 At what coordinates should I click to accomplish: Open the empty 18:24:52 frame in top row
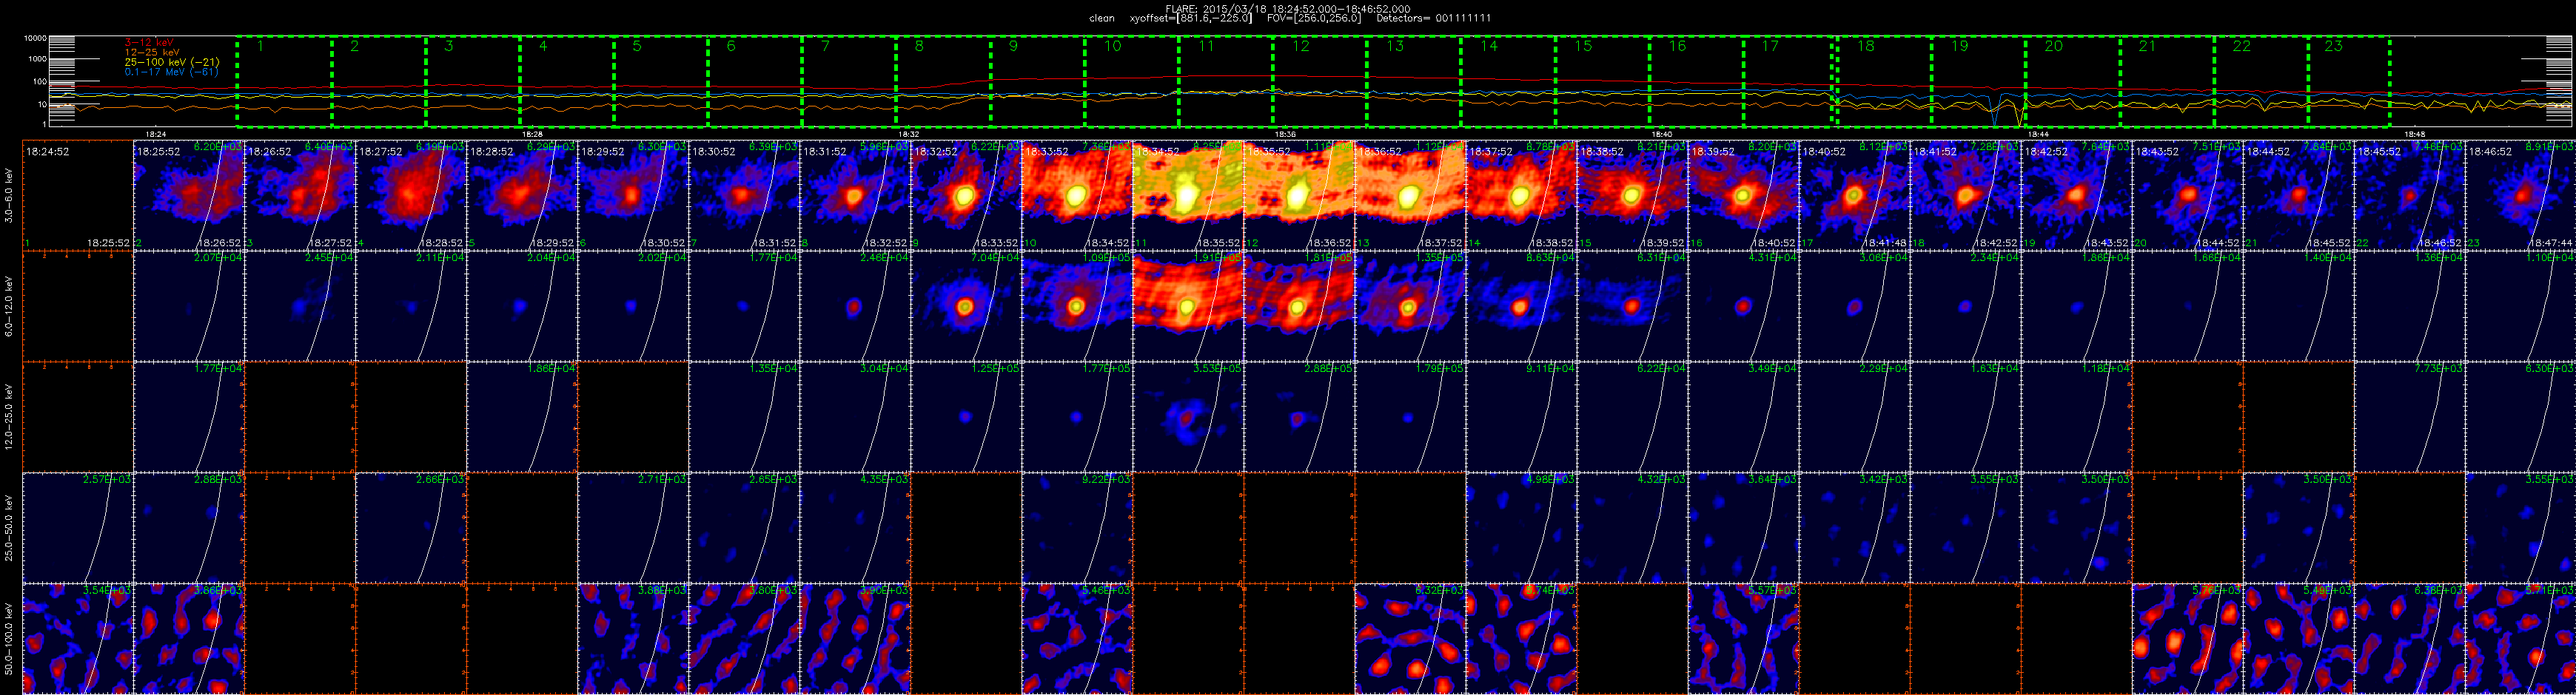point(78,196)
